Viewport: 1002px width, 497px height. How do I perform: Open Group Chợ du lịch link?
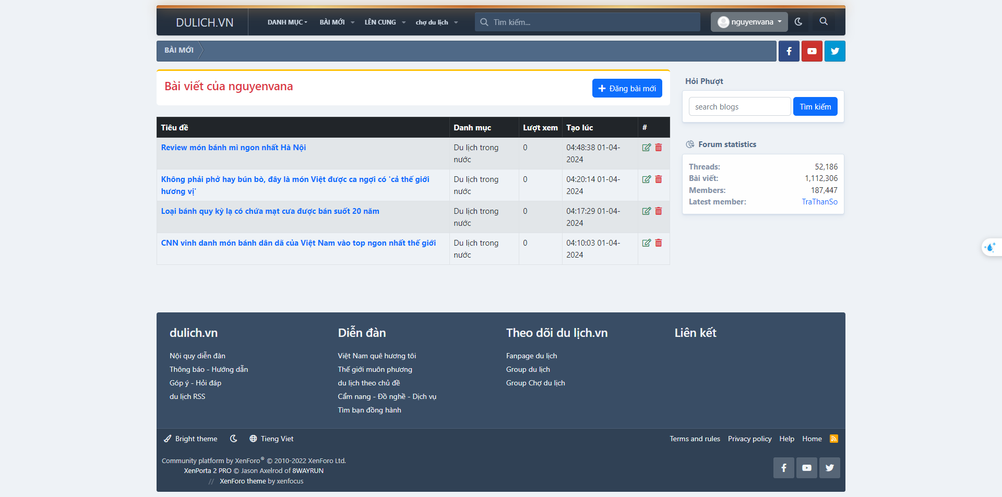tap(535, 383)
